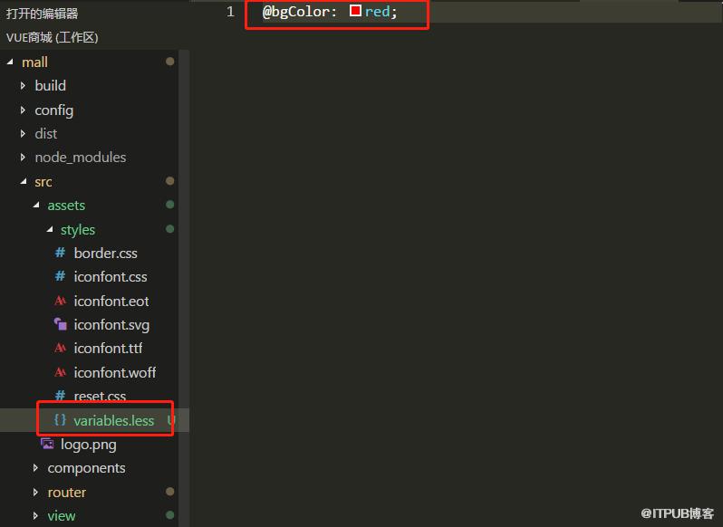Select the router folder name
The width and height of the screenshot is (723, 527).
tap(67, 493)
